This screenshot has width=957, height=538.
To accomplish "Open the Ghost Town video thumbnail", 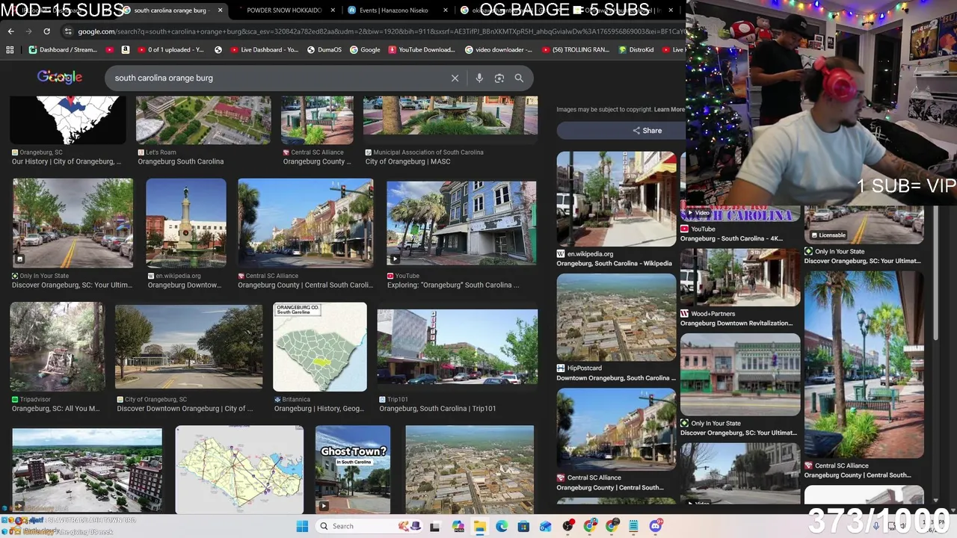I will tap(353, 469).
